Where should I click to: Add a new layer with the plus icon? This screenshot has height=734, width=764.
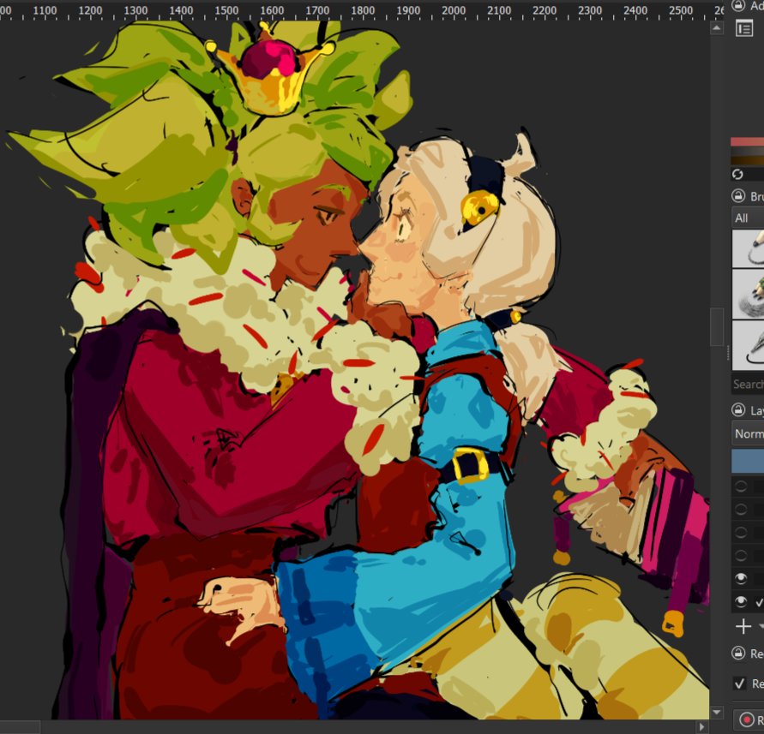(x=743, y=626)
